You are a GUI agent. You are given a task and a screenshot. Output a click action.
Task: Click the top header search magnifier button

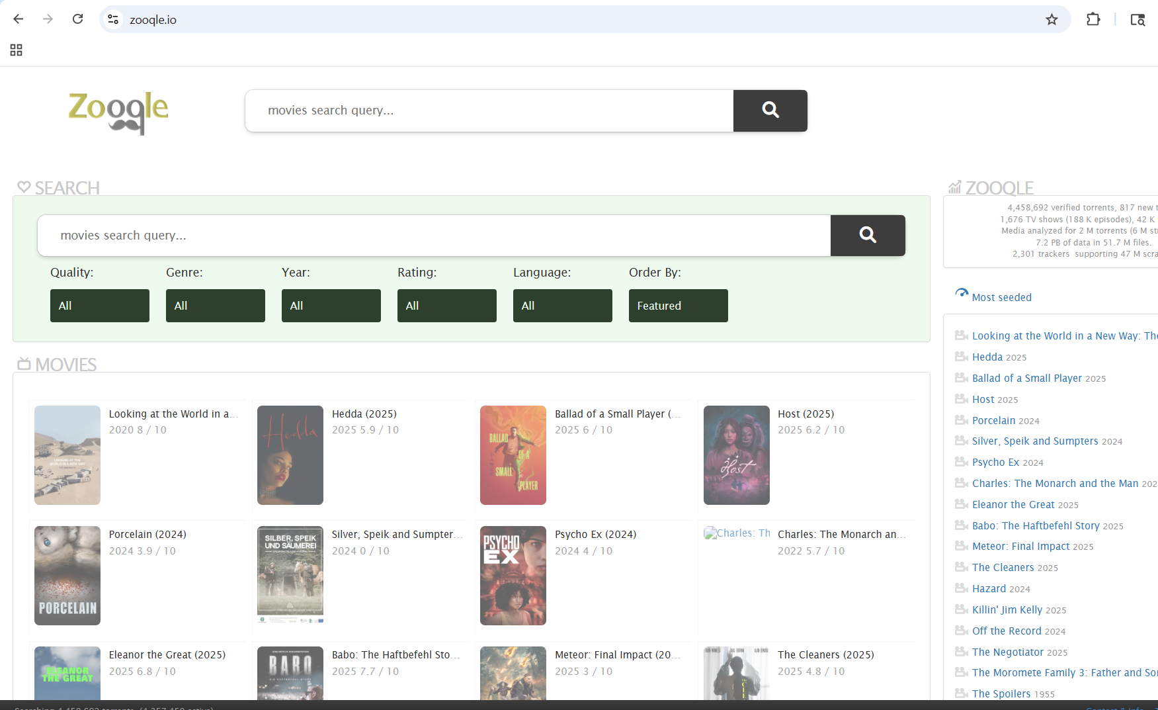click(770, 111)
